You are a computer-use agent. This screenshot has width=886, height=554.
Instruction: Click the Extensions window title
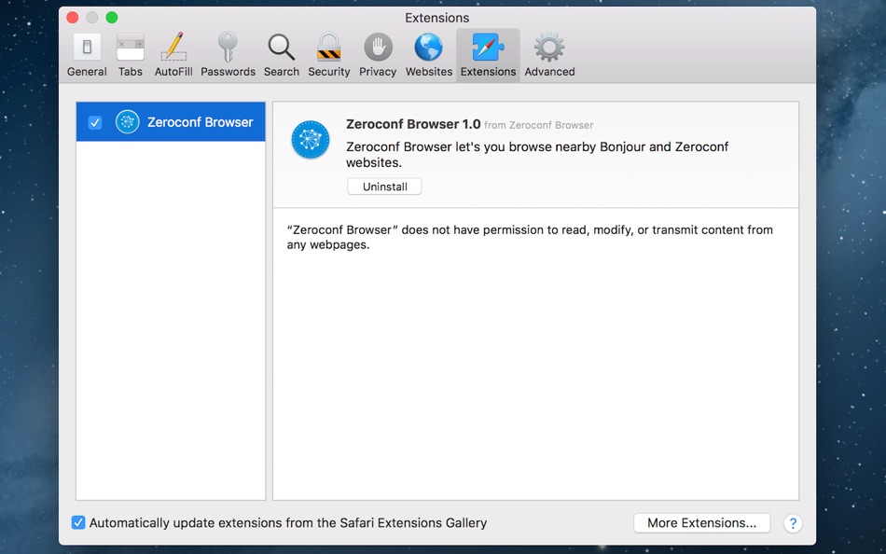436,18
